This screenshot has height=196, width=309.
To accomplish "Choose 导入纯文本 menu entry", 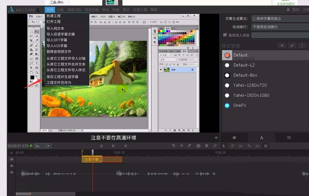I will click(x=67, y=28).
